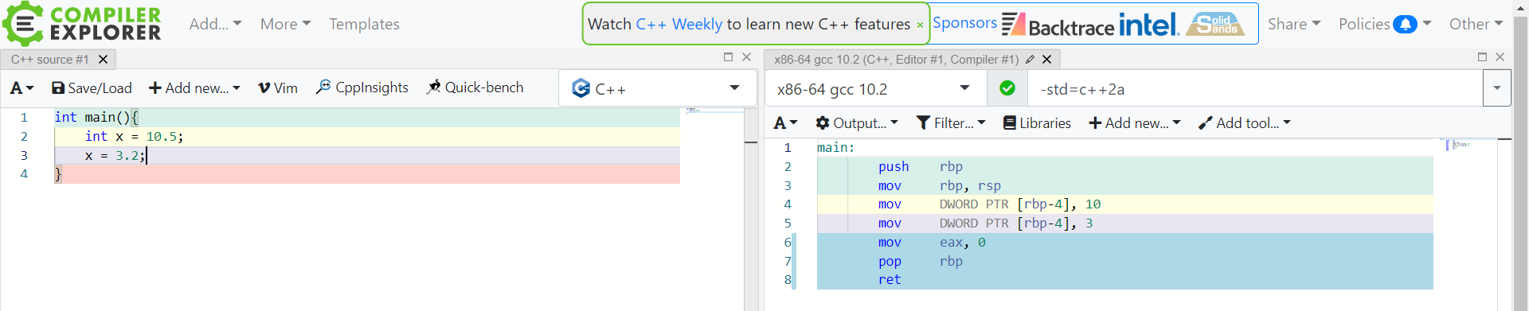The image size is (1529, 311).
Task: Select the x86-64 gcc 10.2 compiler tab
Action: coord(896,60)
